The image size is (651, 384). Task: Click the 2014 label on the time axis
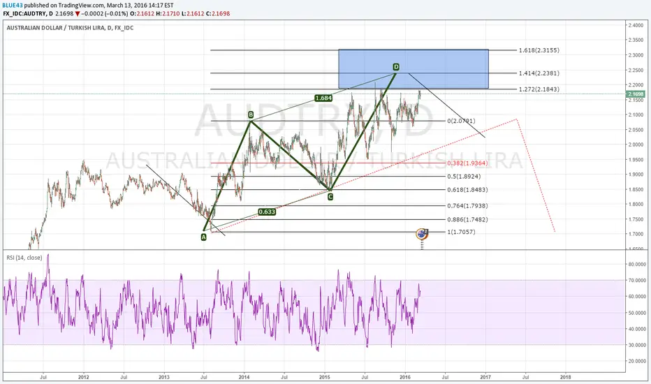tap(244, 377)
